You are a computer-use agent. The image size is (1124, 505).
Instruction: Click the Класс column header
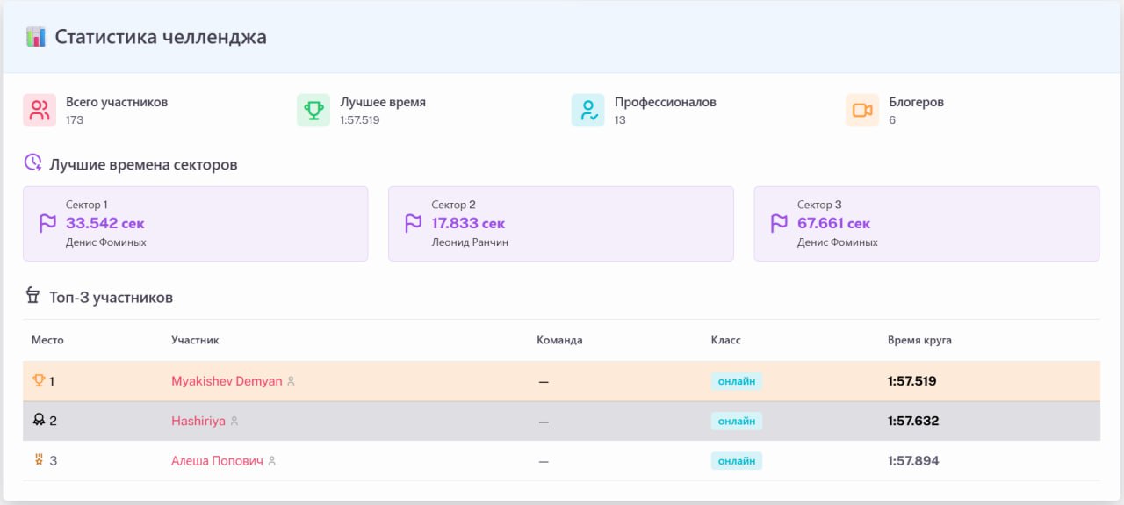[x=726, y=340]
